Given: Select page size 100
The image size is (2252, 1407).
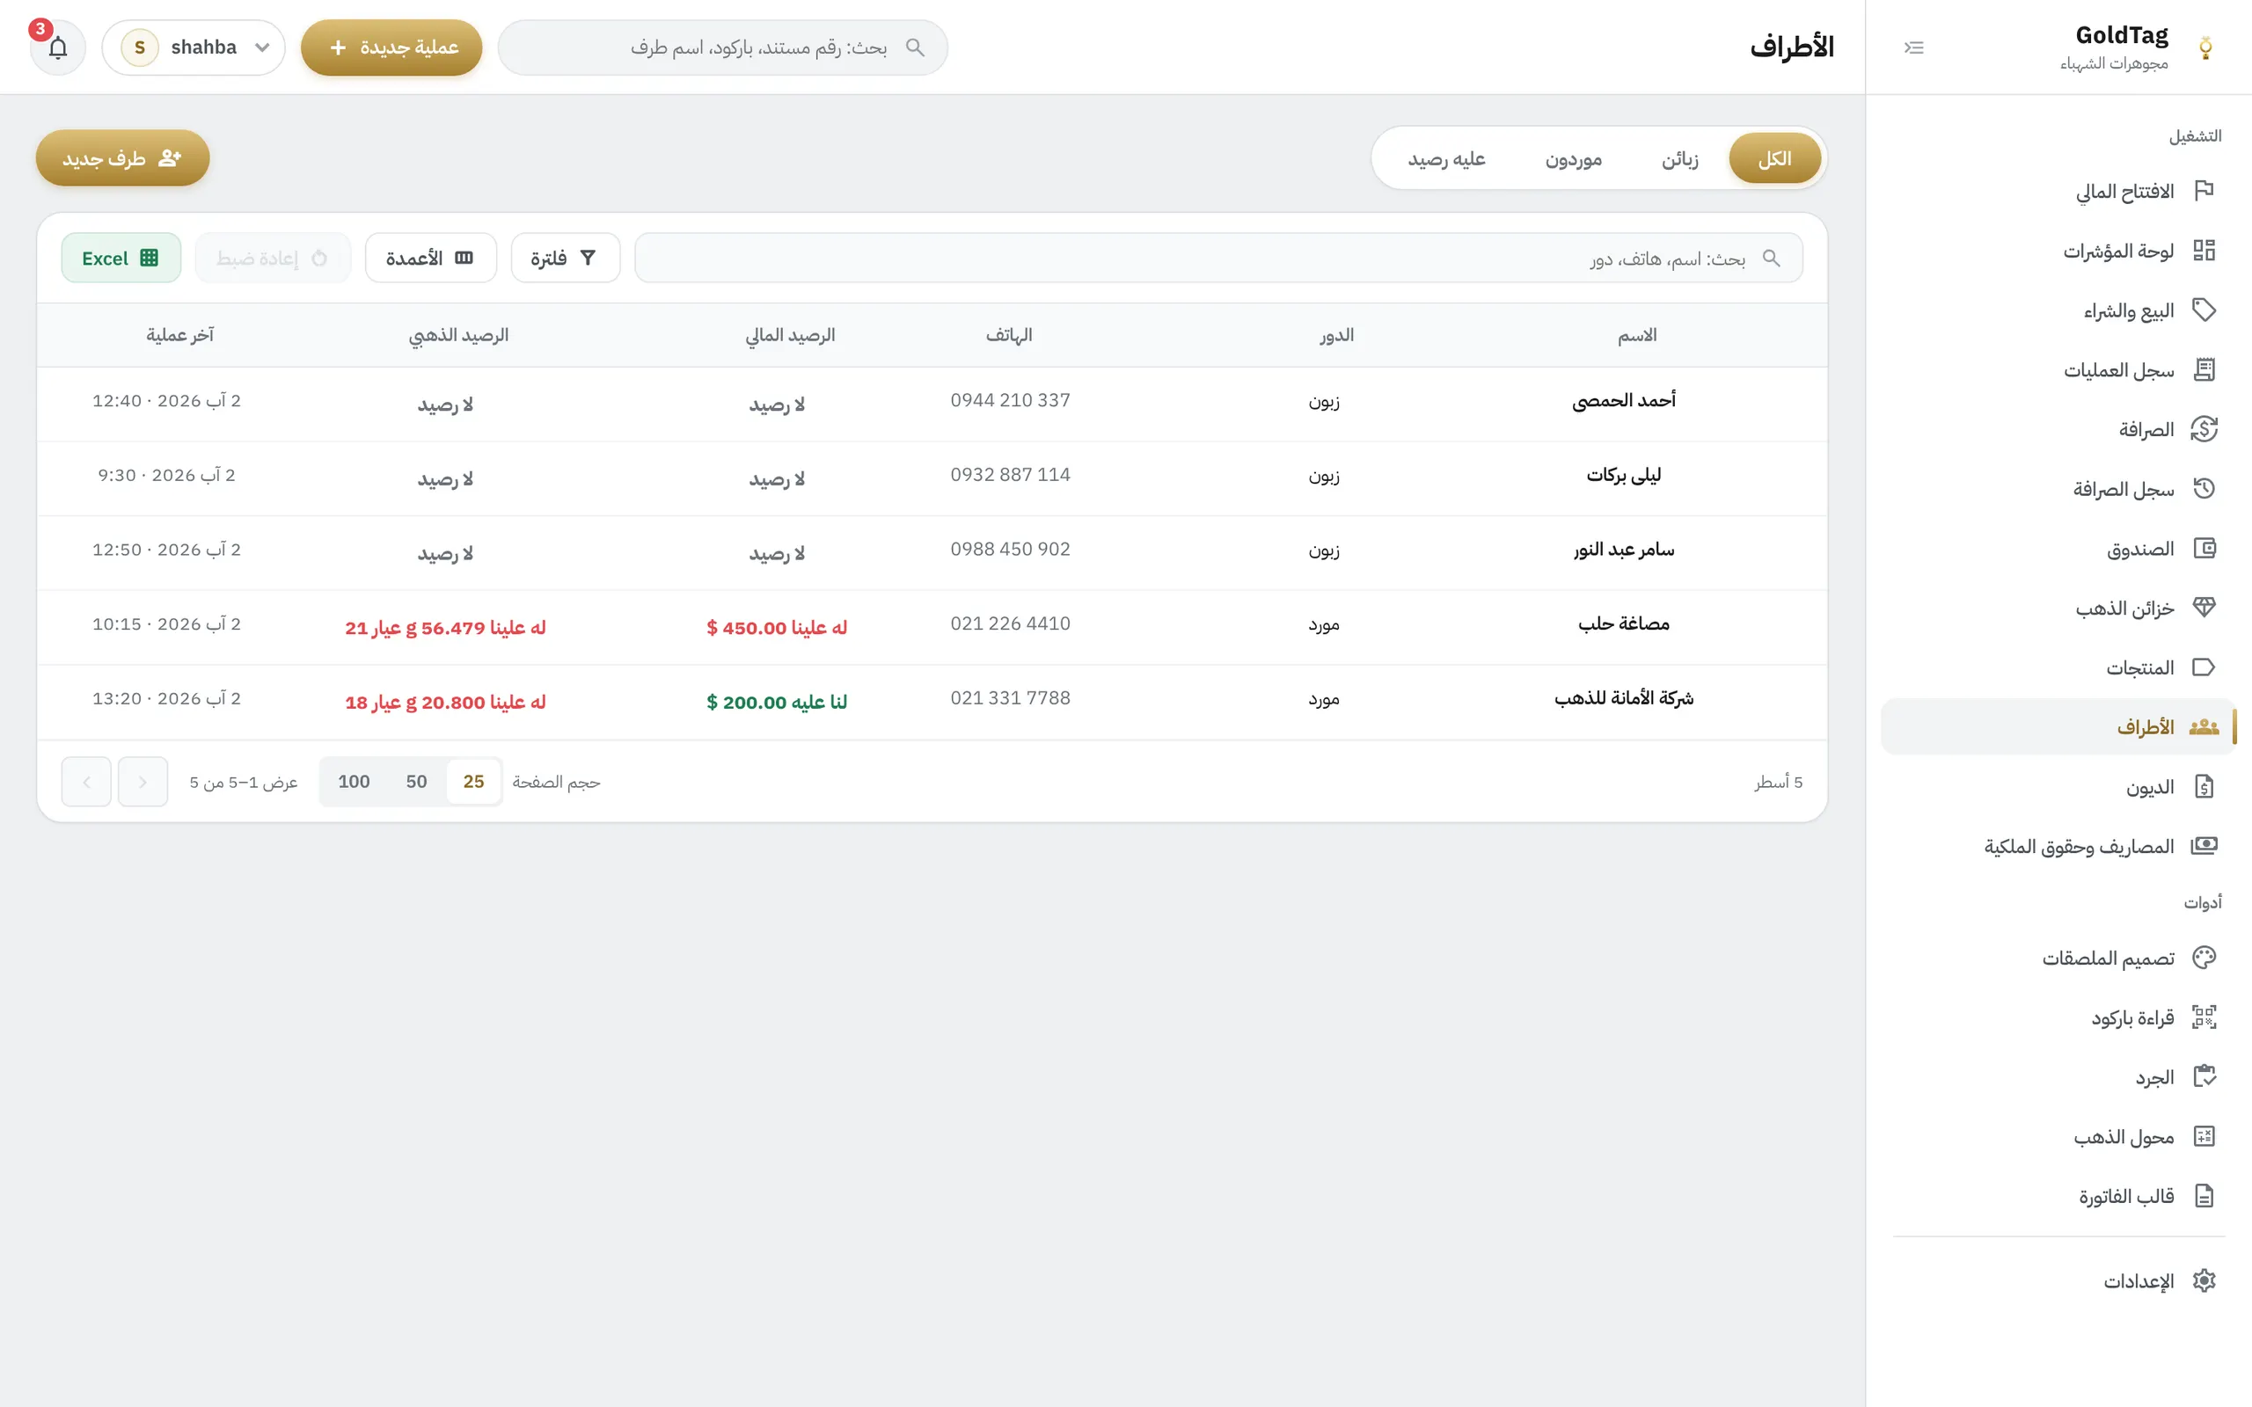Looking at the screenshot, I should tap(354, 782).
